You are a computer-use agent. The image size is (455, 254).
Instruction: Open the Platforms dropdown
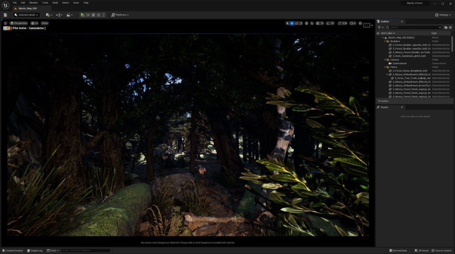[120, 15]
